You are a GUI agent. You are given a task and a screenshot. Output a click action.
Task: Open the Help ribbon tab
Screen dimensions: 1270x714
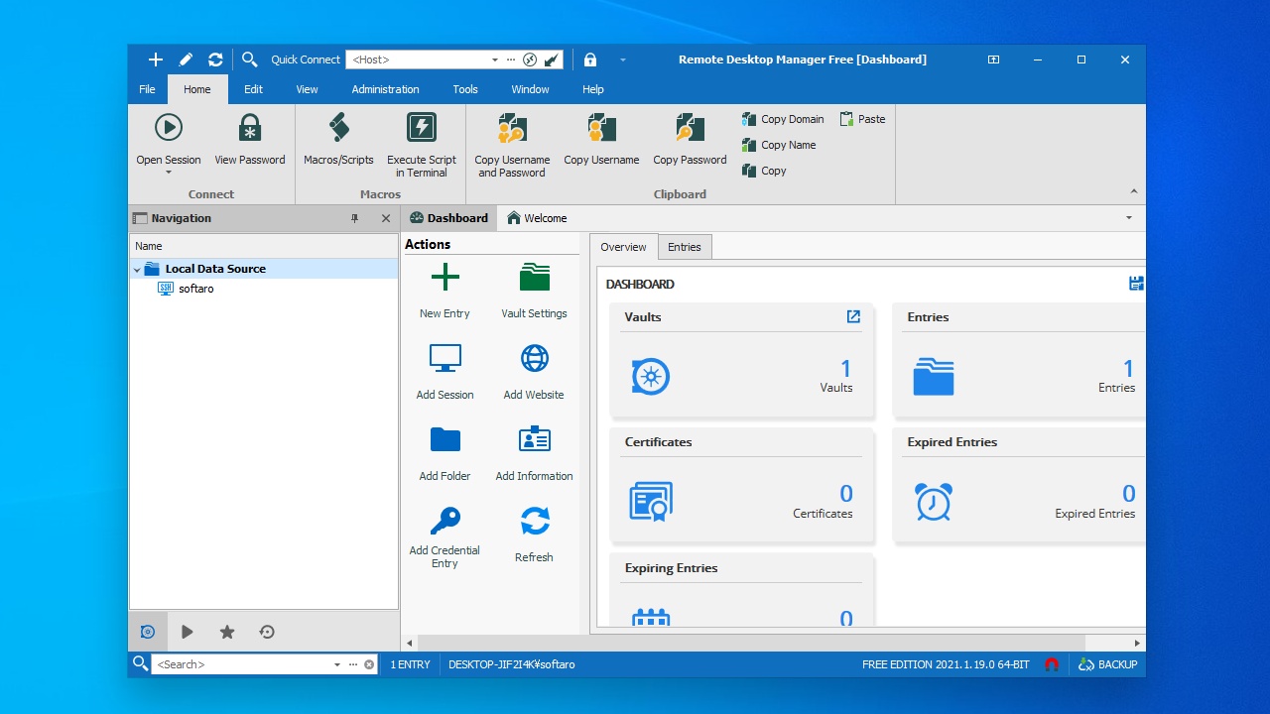pos(593,89)
